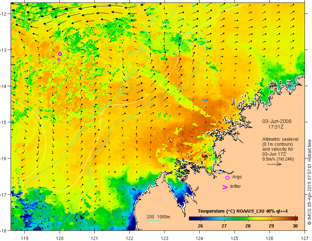The image size is (312, 241).
Task: Click the '17:31Z' time label
Action: pyautogui.click(x=275, y=127)
